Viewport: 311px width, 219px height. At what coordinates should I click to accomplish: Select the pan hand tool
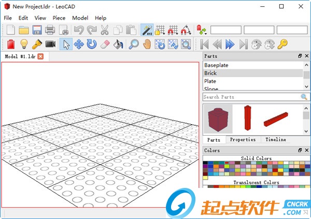pos(147,44)
